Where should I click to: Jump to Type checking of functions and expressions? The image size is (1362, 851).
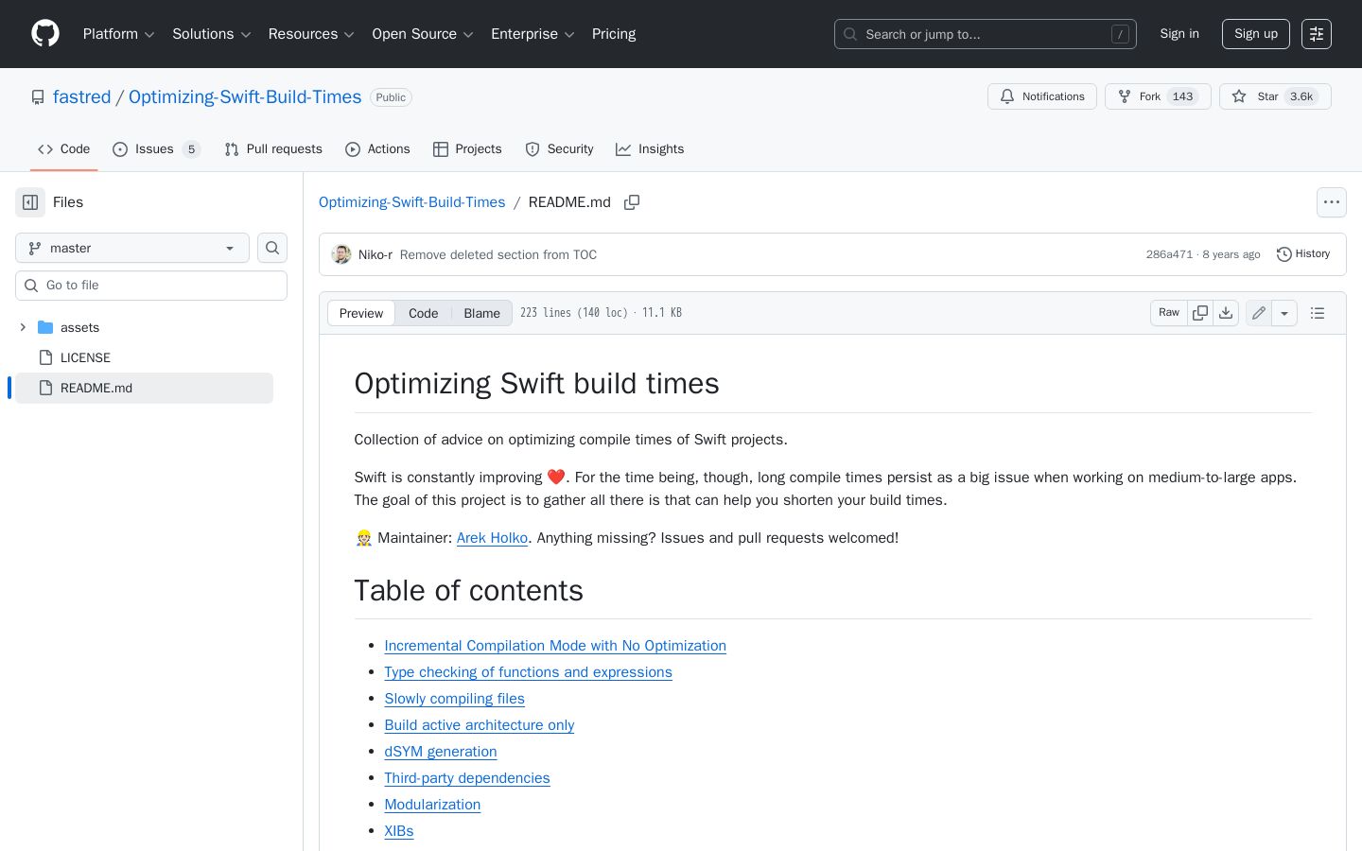click(x=528, y=672)
